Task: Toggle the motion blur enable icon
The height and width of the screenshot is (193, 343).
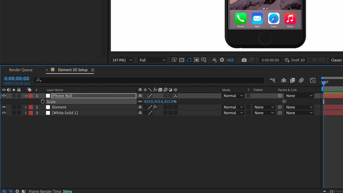Action: coord(301,80)
